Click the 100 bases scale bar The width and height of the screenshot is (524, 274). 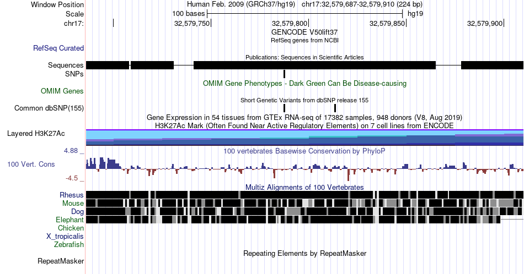point(305,14)
